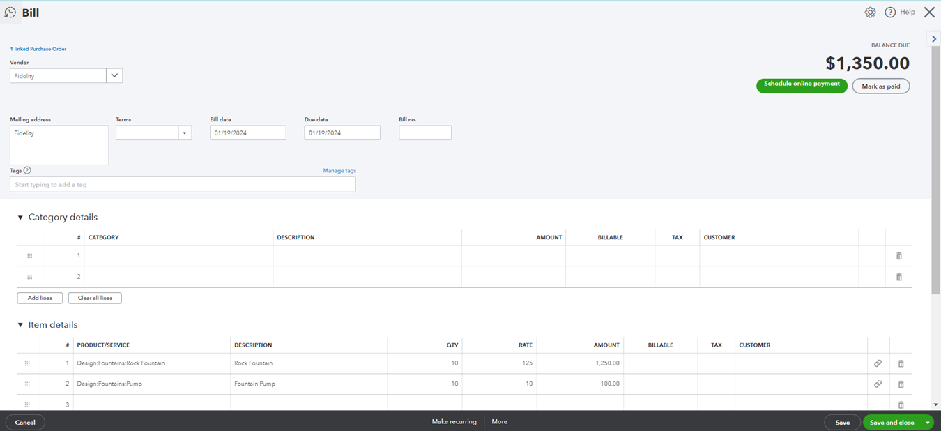This screenshot has height=431, width=941.
Task: Click the Due date field
Action: coord(342,133)
